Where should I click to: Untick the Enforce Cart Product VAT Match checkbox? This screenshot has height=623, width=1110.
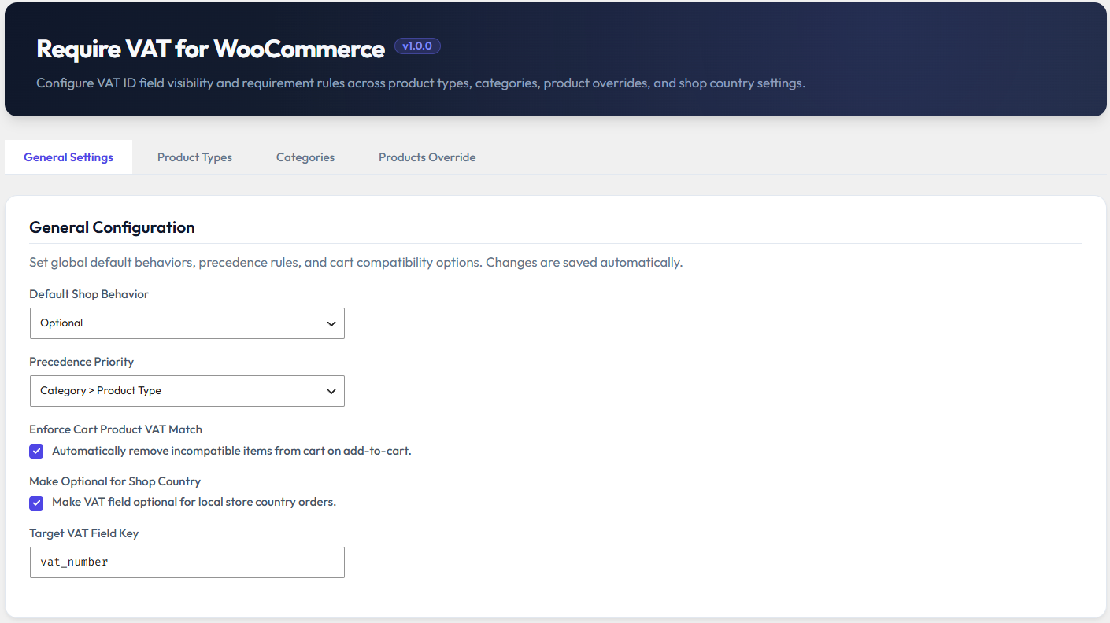(36, 452)
